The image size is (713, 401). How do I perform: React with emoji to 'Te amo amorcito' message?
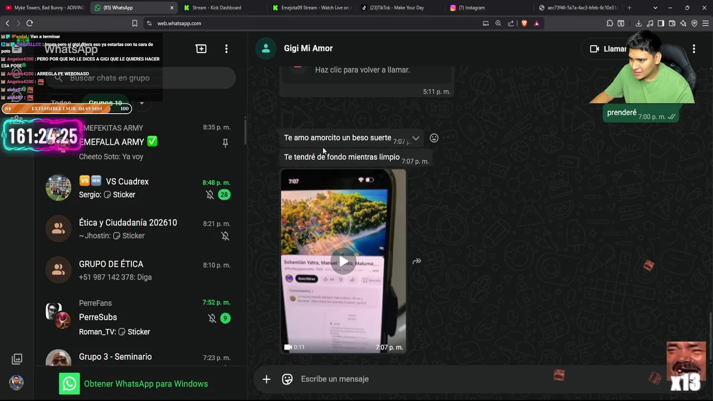[434, 138]
